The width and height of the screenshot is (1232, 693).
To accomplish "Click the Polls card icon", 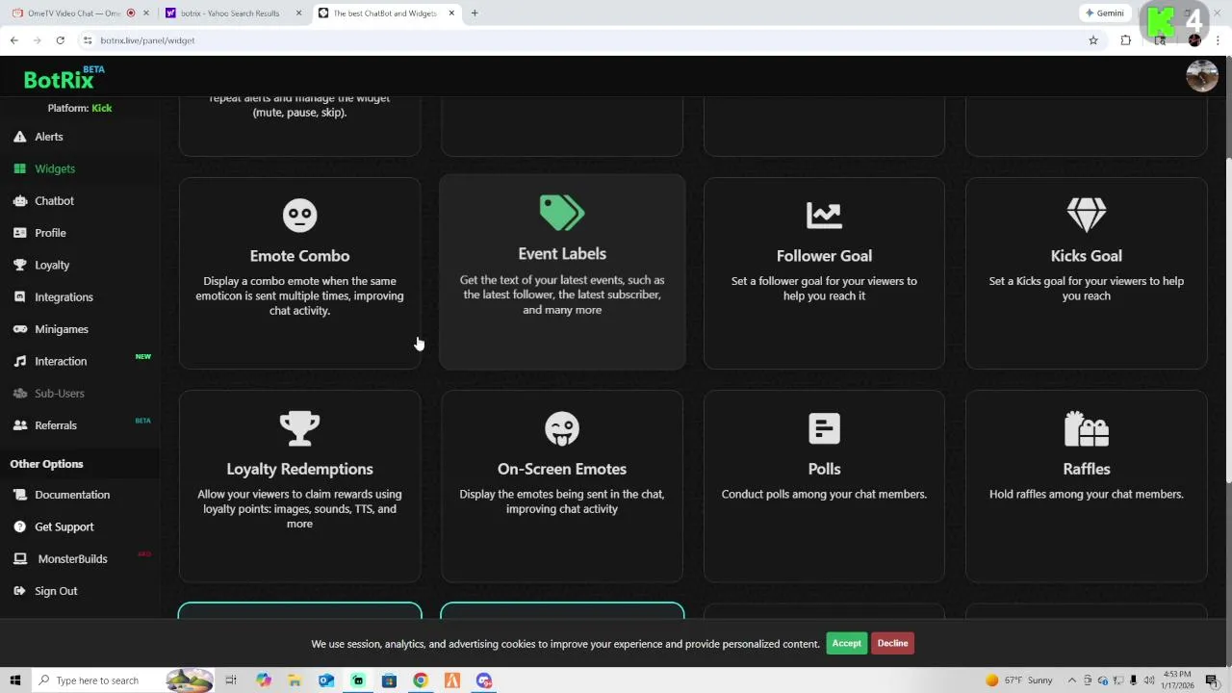I will tap(824, 428).
